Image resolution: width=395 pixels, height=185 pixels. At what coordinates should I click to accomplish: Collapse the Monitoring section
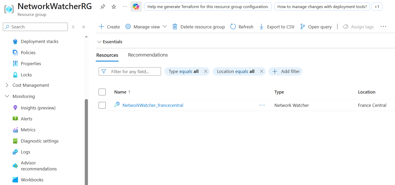click(x=20, y=96)
